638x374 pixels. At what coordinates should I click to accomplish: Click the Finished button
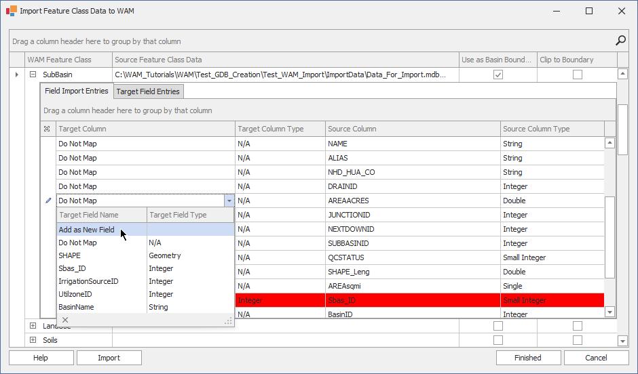528,358
